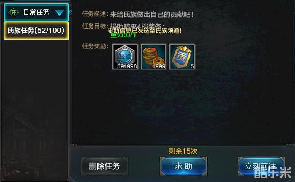Inspect the gold coin stack reward icon

click(153, 57)
